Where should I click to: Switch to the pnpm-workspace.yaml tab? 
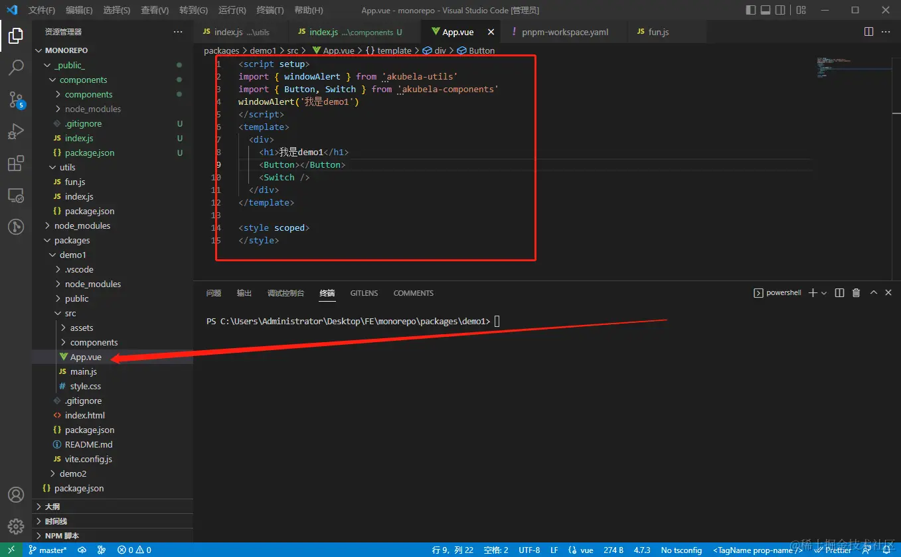coord(564,32)
